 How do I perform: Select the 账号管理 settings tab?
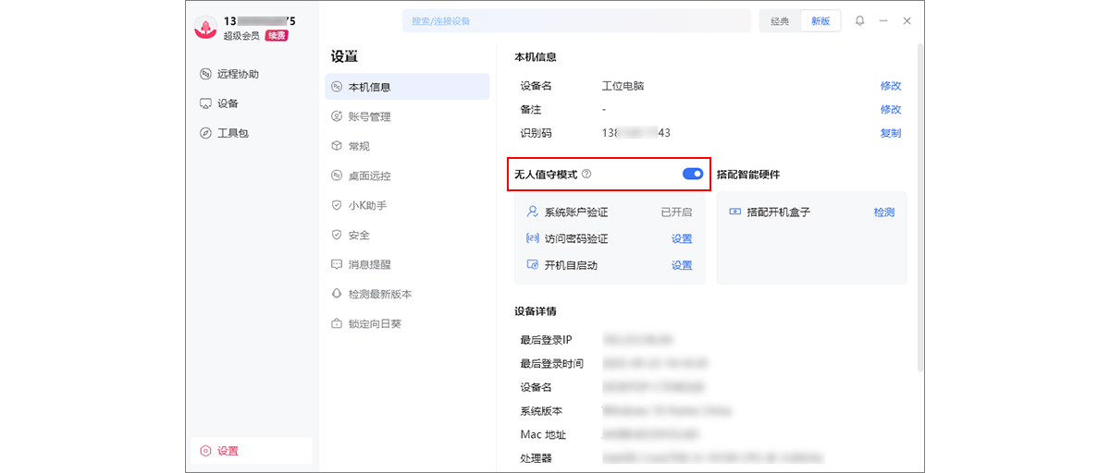[x=369, y=116]
